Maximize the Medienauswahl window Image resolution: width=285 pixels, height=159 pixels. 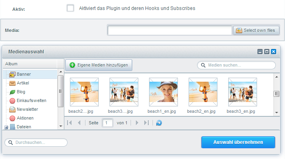(267, 52)
